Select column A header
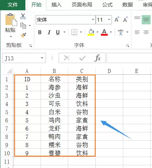The image size is (152, 168). [x=27, y=71]
